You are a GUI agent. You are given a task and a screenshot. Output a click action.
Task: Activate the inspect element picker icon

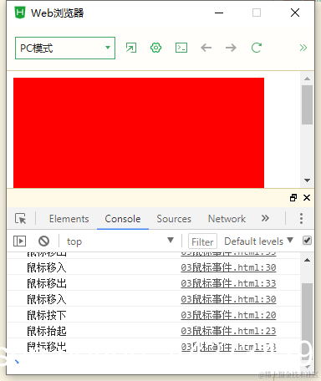pyautogui.click(x=21, y=219)
